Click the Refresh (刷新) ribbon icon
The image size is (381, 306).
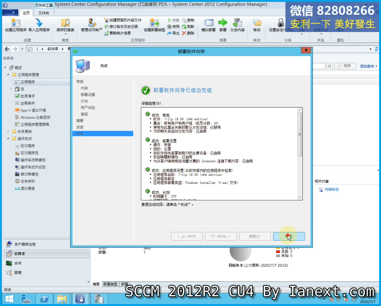(188, 27)
